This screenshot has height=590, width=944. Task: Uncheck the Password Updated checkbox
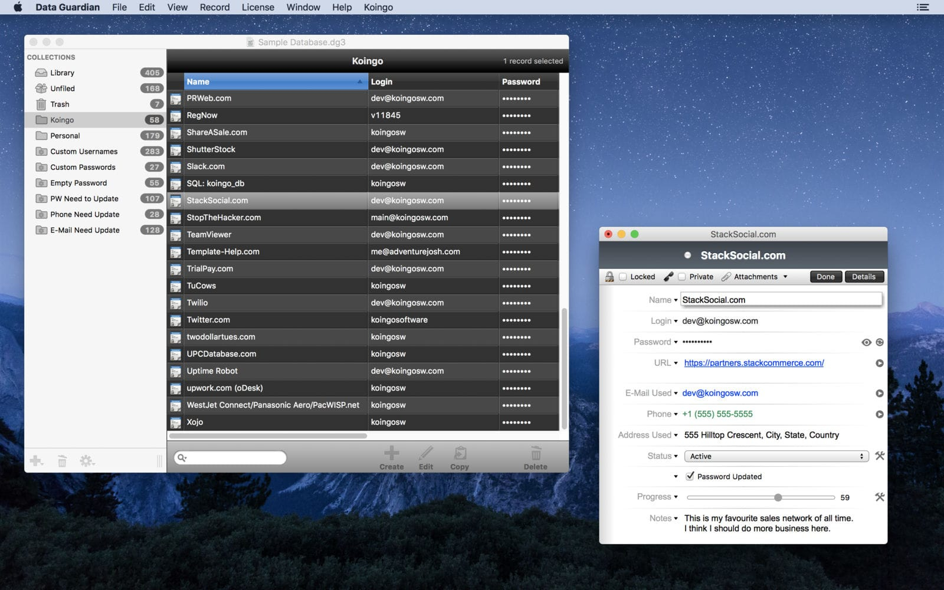coord(690,476)
